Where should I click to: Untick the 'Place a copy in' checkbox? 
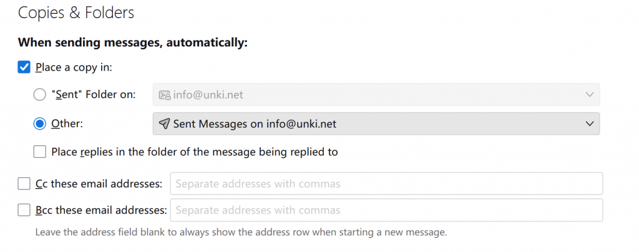pos(24,67)
